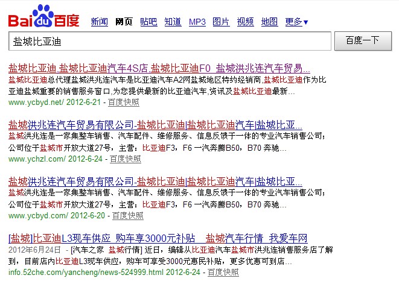Open the 比亚迪L3现车供应 result link
Viewport: 399px width, 281px height.
coord(158,238)
